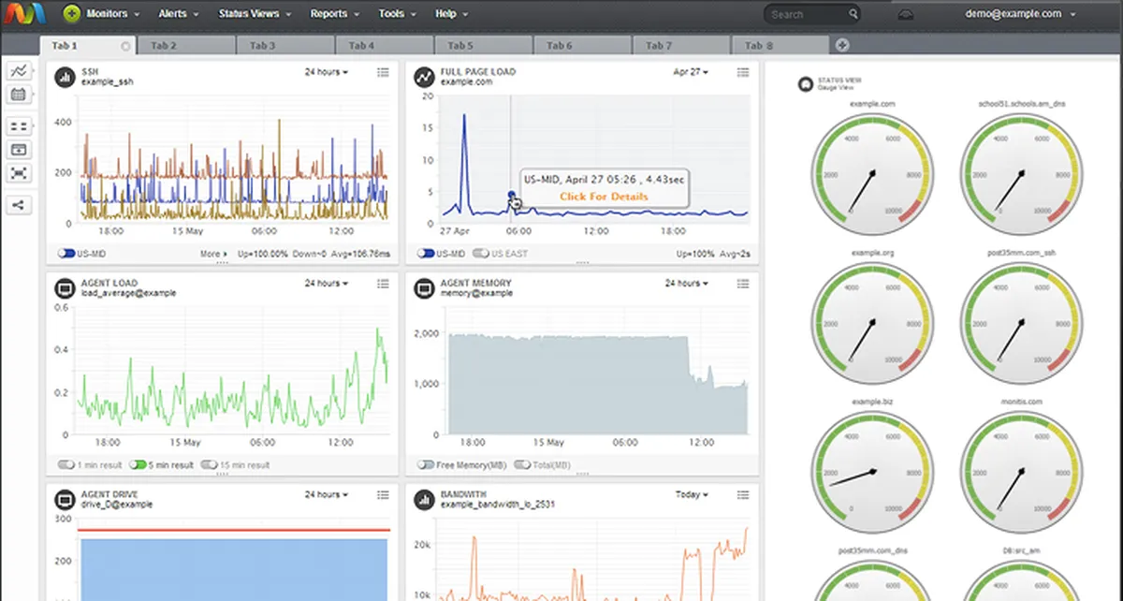Switch to Tab 2
Screen dimensions: 1123x601
(185, 46)
